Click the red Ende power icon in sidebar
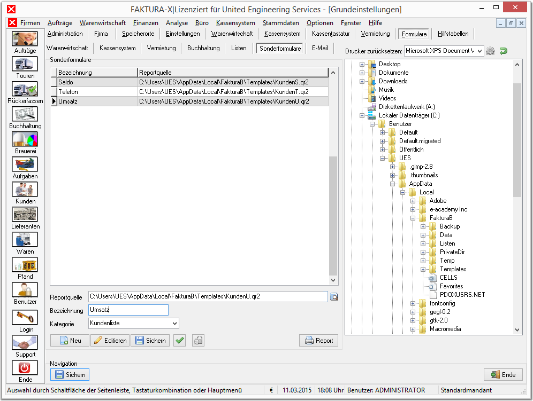Viewport: 533px width, 401px height. (x=25, y=368)
